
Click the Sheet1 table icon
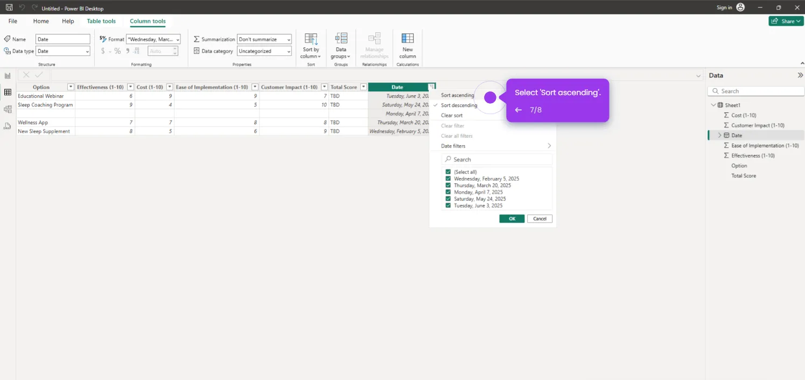(x=720, y=105)
